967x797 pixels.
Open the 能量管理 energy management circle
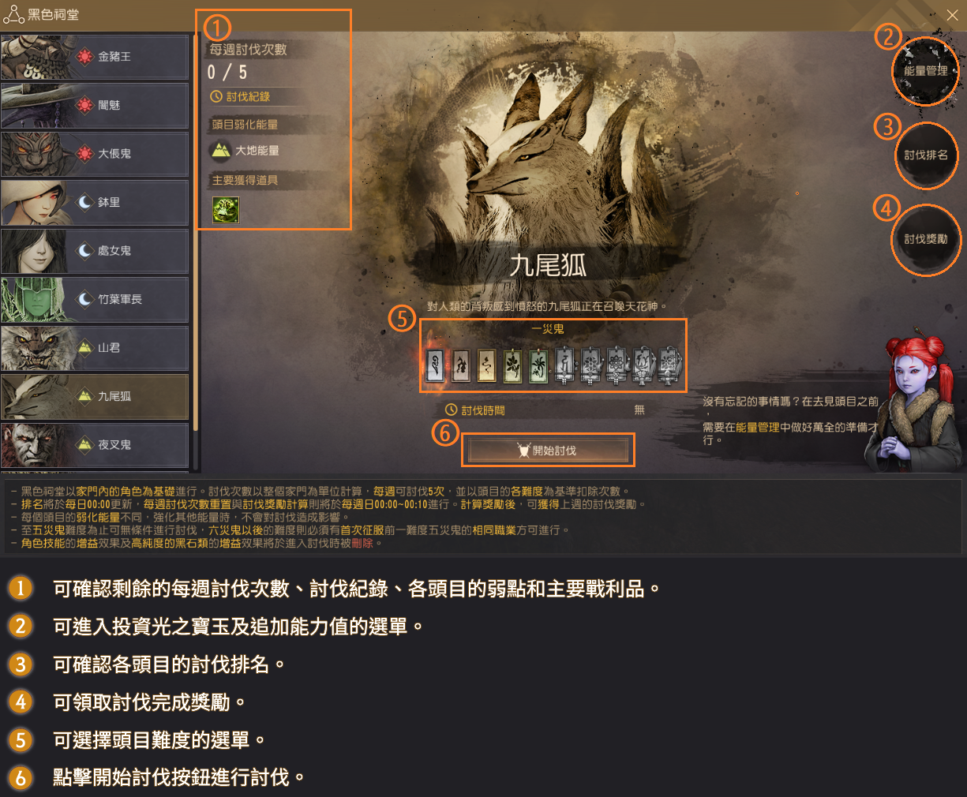pos(925,71)
